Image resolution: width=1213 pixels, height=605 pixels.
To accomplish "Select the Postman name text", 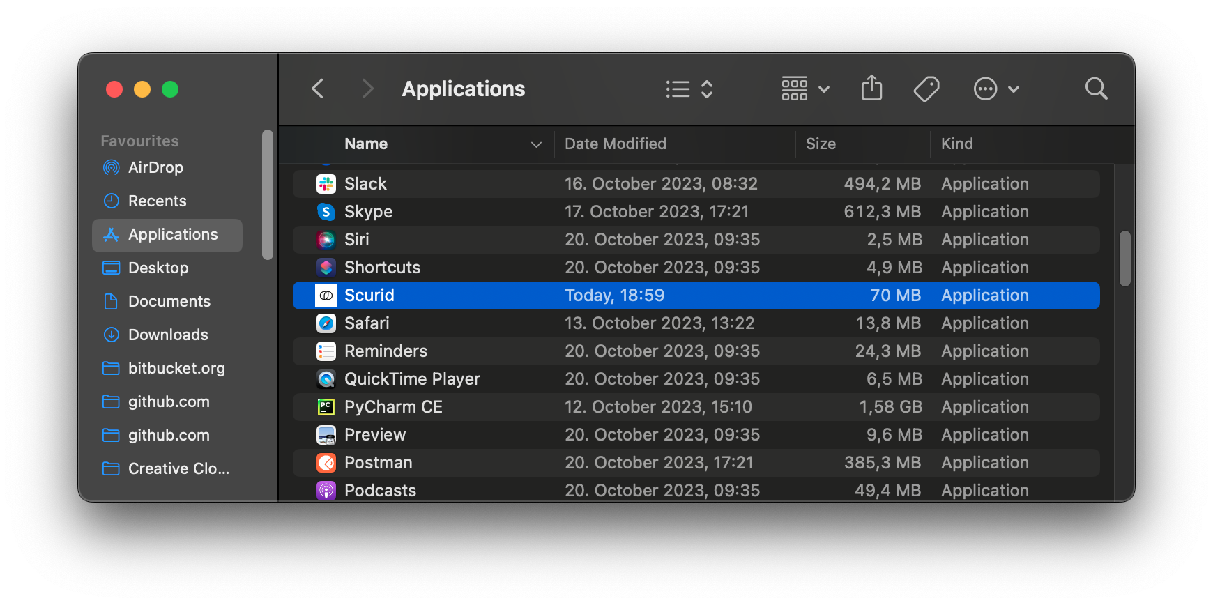I will pos(378,463).
